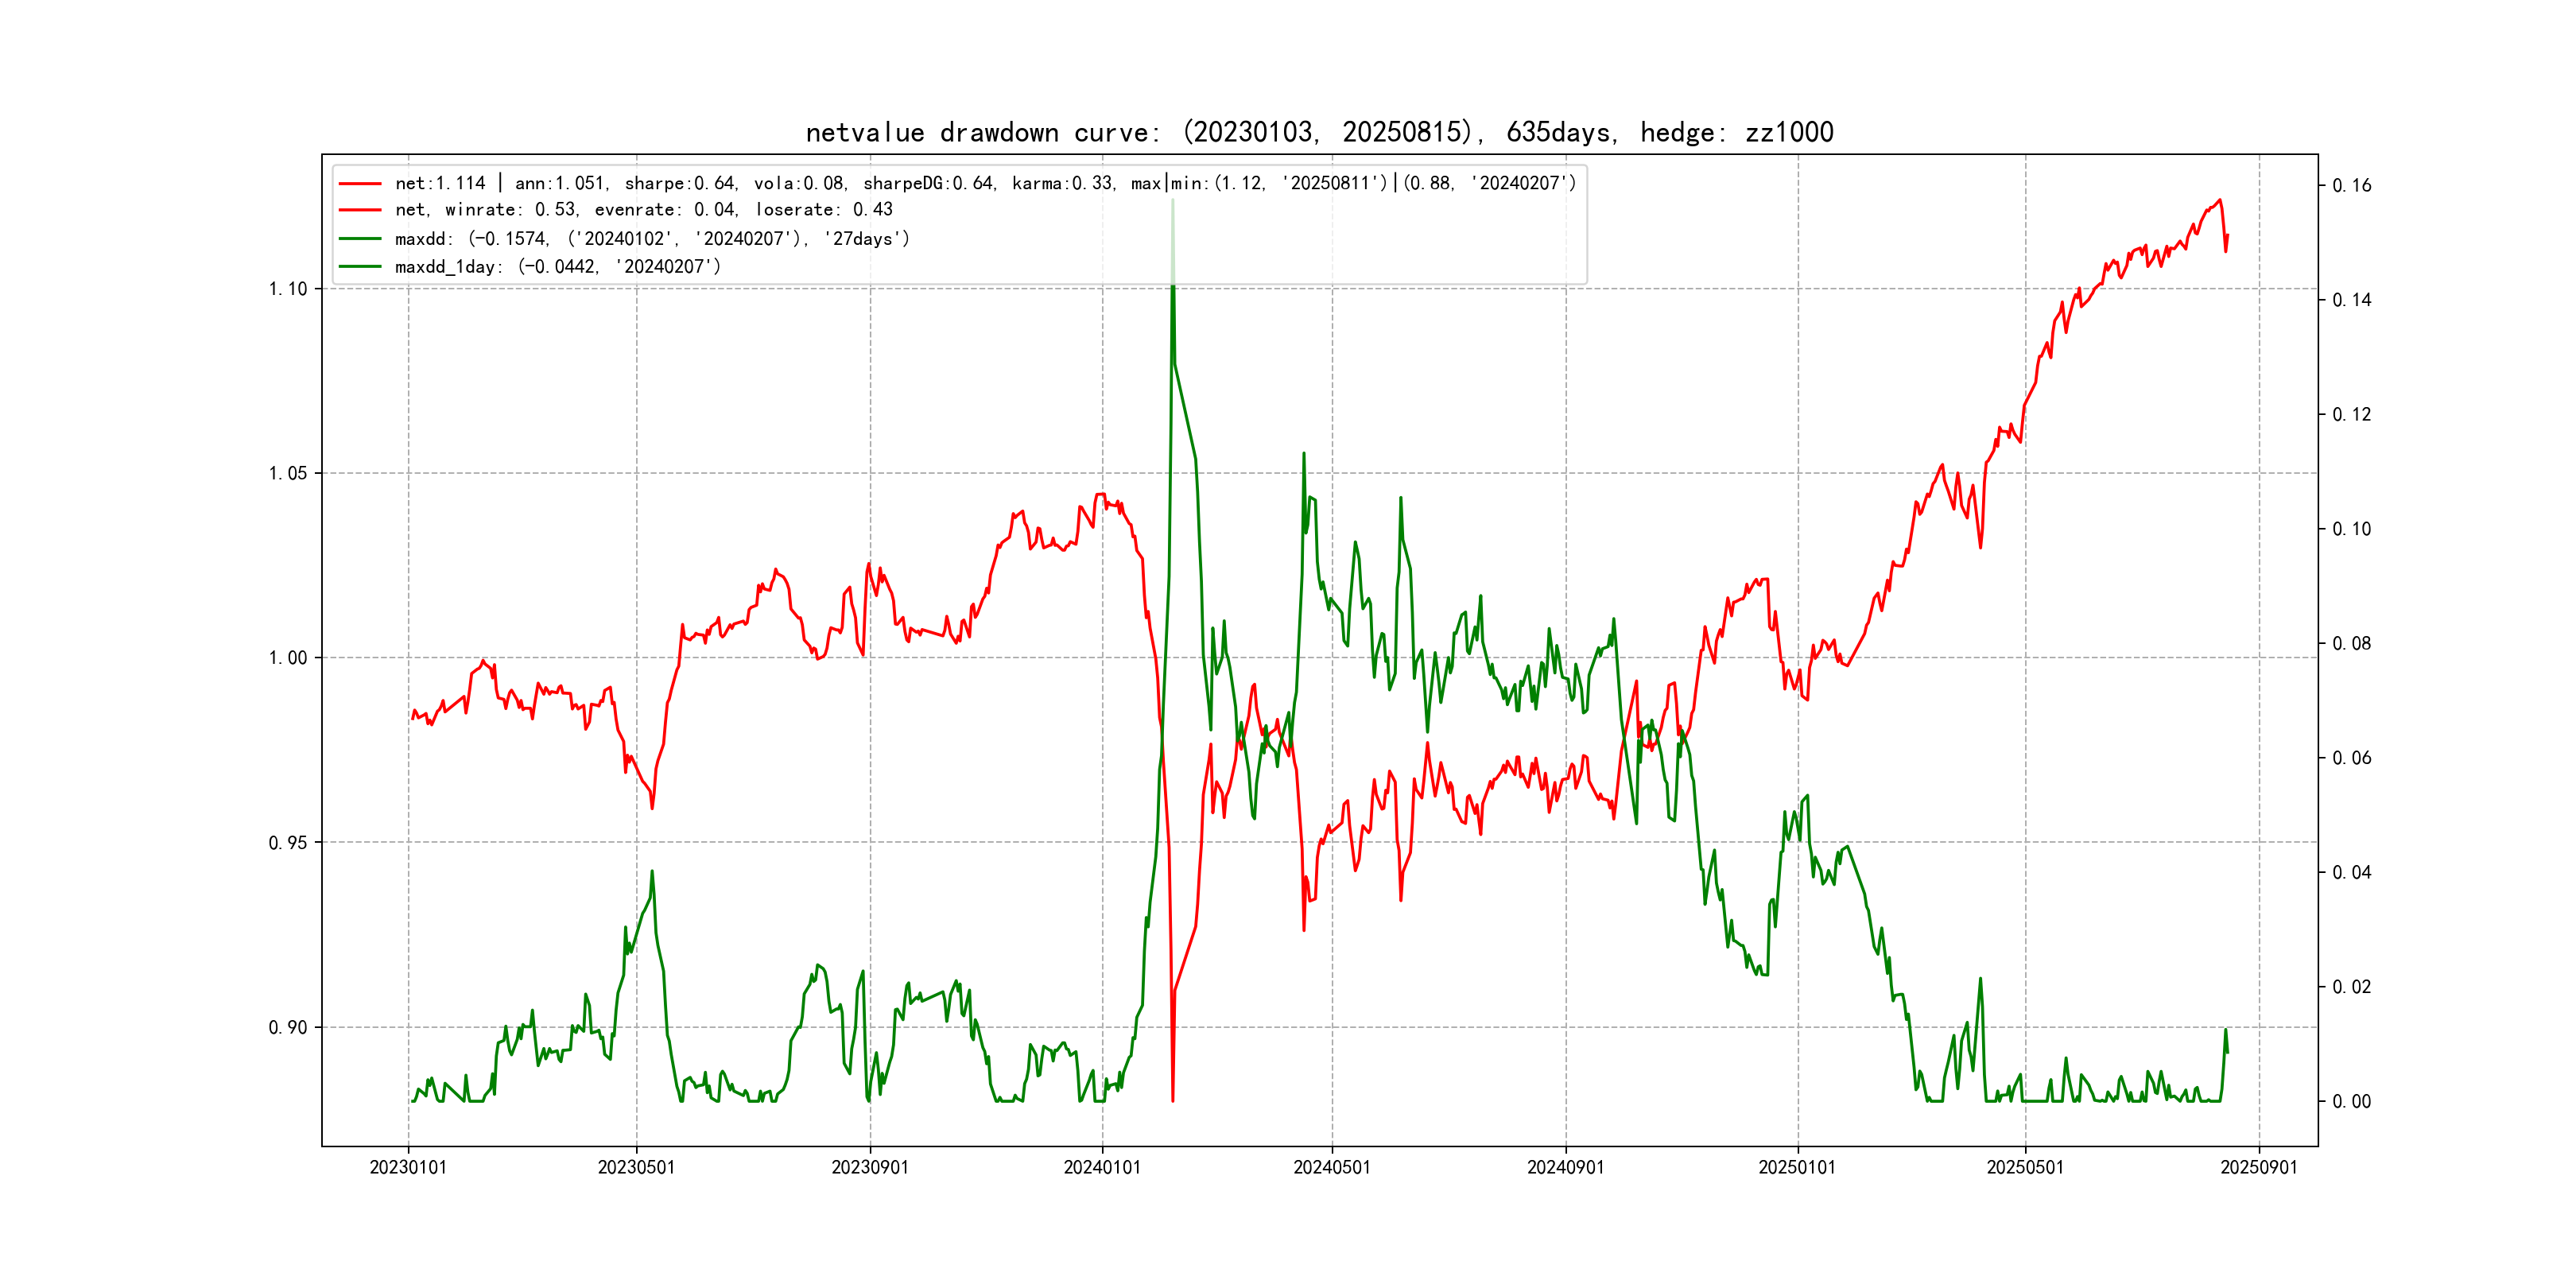The image size is (2576, 1288).
Task: Click the green swatch beside maxdd_1day legend entry
Action: point(360,267)
